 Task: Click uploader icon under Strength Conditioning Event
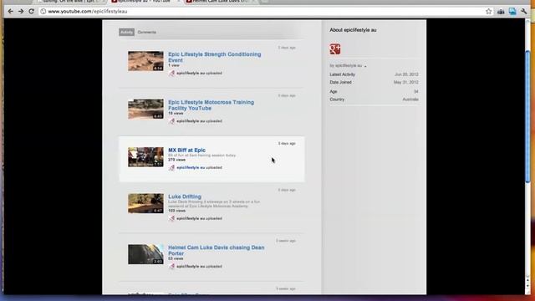coord(171,73)
